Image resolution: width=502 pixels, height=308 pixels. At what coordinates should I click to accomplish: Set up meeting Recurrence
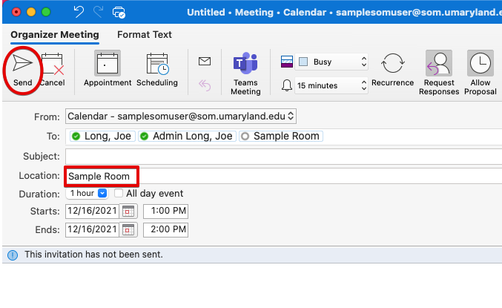click(x=392, y=65)
